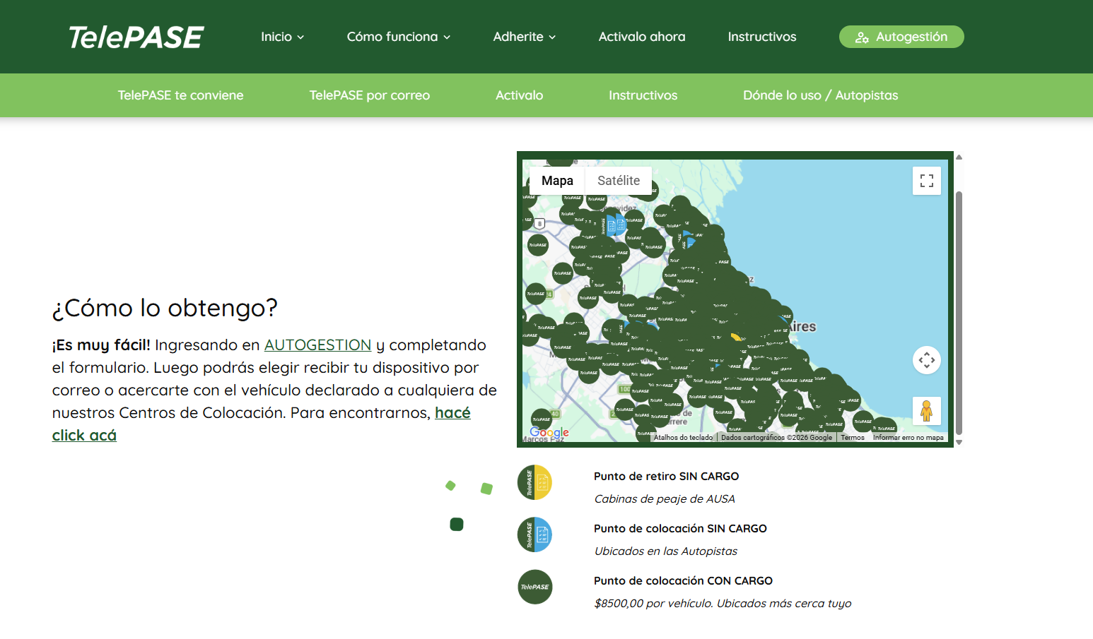Open the Atalhos do teclado map link
The width and height of the screenshot is (1093, 639).
click(683, 438)
